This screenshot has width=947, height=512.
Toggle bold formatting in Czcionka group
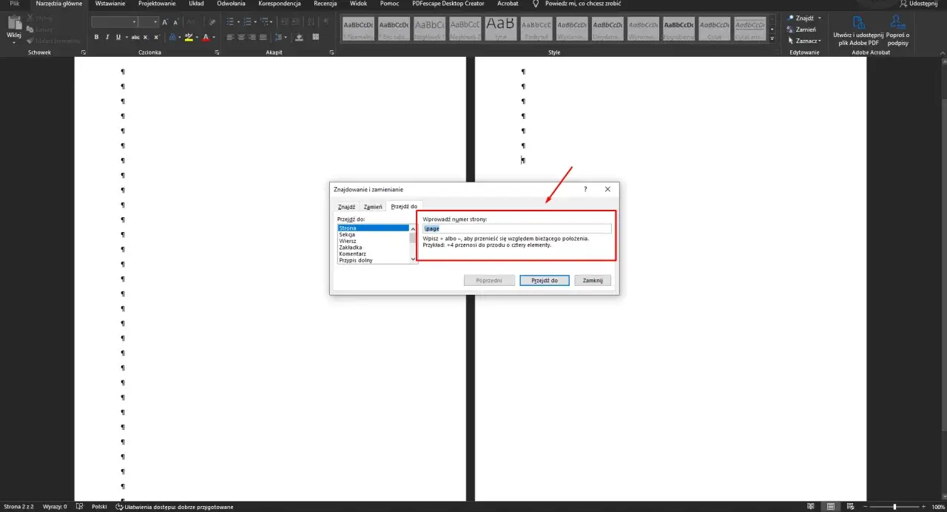(97, 37)
